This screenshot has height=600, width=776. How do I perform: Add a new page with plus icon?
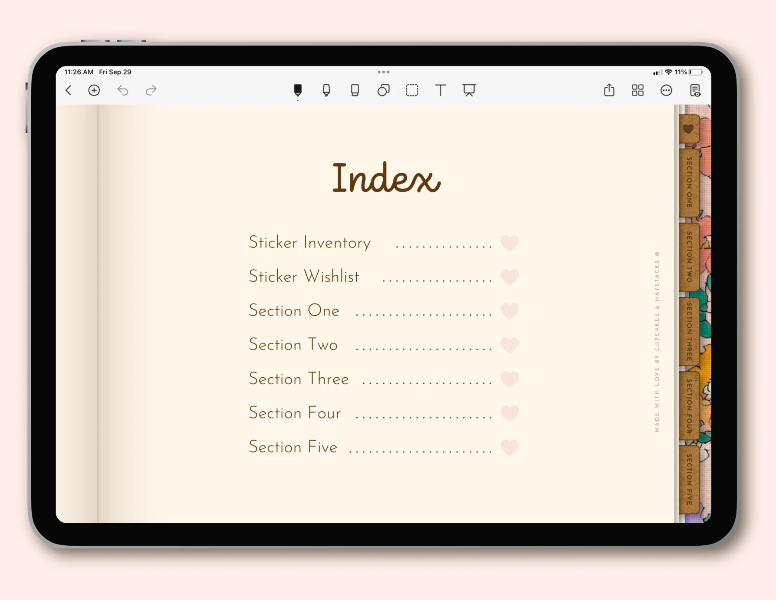pyautogui.click(x=94, y=90)
